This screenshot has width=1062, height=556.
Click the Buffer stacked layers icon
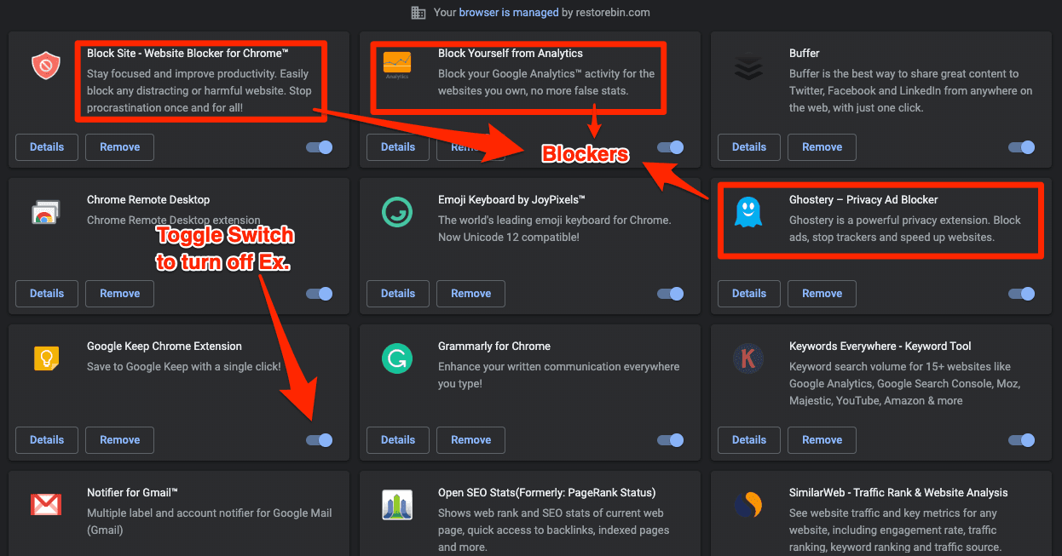tap(748, 66)
